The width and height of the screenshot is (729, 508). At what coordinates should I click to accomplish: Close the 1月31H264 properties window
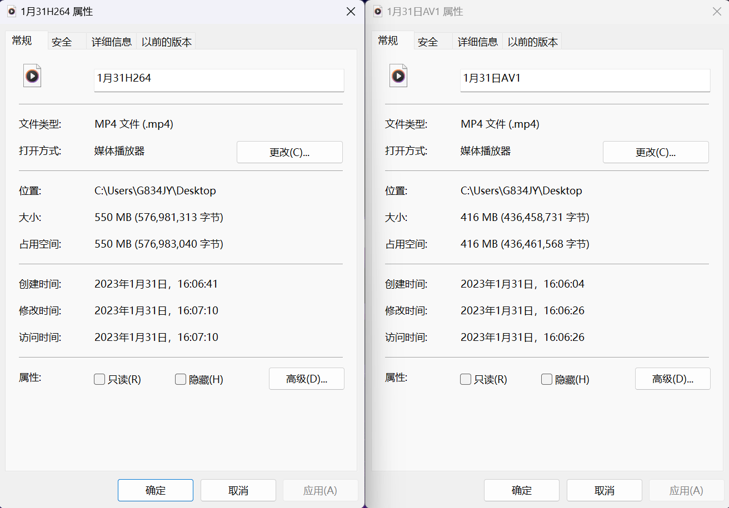point(351,11)
